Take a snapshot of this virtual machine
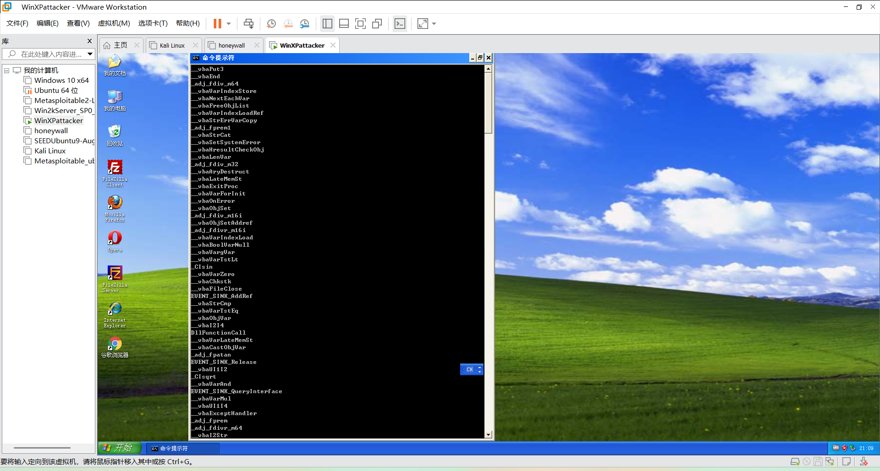 point(271,23)
